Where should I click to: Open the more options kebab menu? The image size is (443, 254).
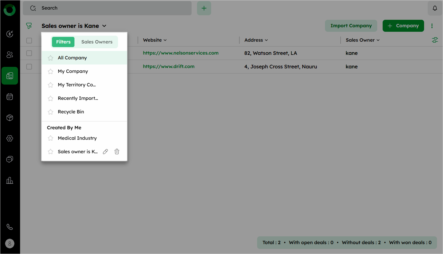click(x=432, y=26)
